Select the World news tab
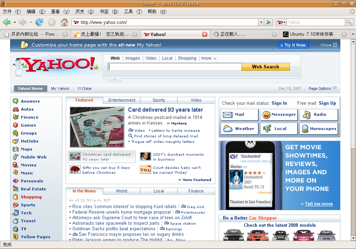The image size is (356, 249). [121, 191]
